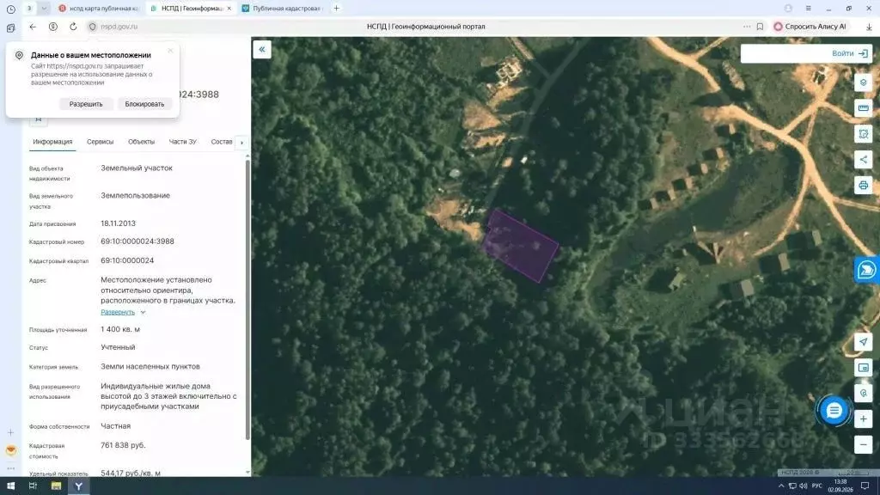Open the feedback chat widget on right edge
The image size is (880, 495).
click(x=866, y=270)
